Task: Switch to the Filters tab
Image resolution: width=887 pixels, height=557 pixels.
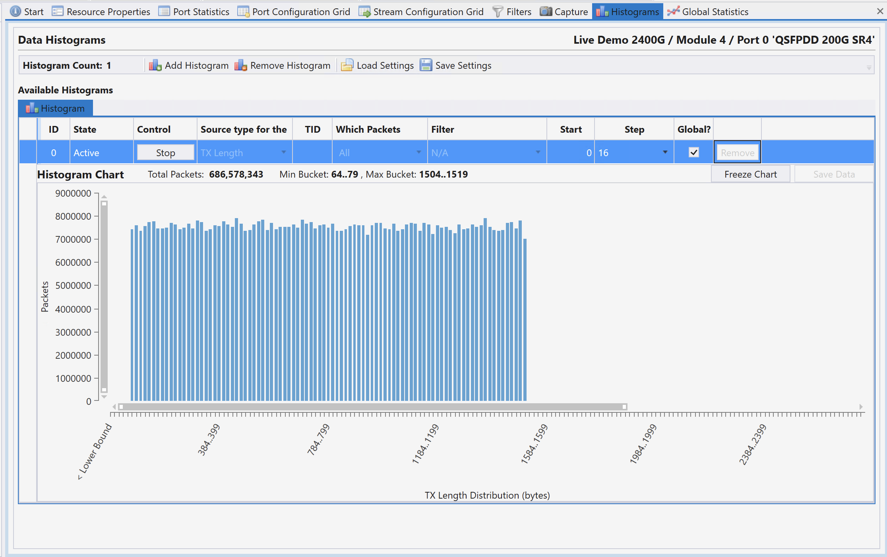Action: pos(512,12)
